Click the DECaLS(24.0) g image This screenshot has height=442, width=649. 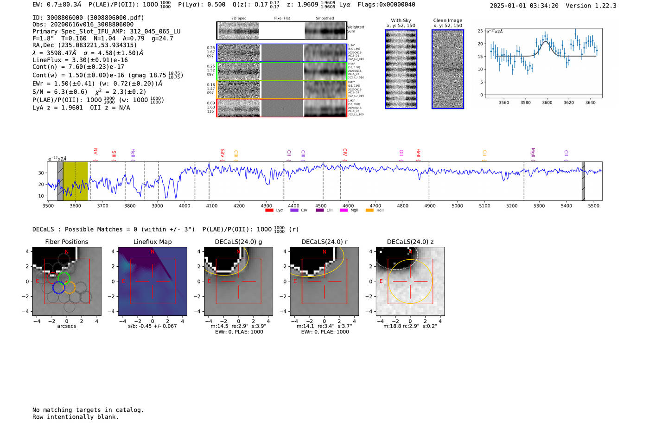point(239,282)
